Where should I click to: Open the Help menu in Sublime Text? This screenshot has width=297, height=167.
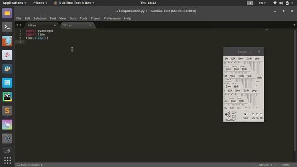128,19
